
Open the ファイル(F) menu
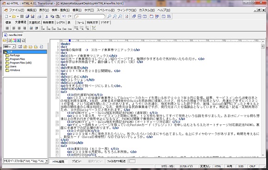pos(17,10)
